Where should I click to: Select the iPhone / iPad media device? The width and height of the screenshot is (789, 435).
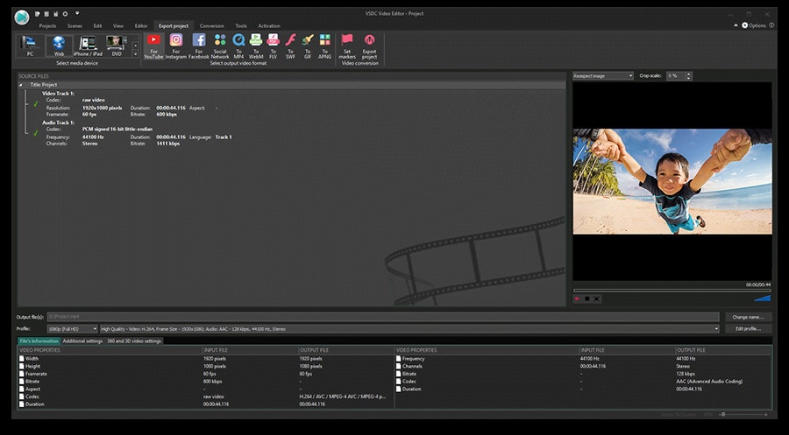[x=88, y=45]
